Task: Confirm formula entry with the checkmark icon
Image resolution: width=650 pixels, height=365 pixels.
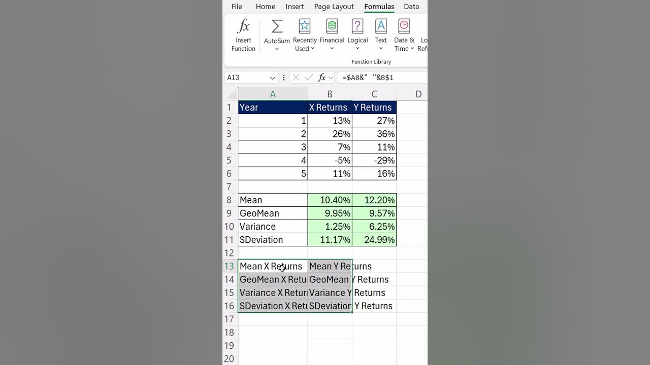Action: click(x=308, y=78)
